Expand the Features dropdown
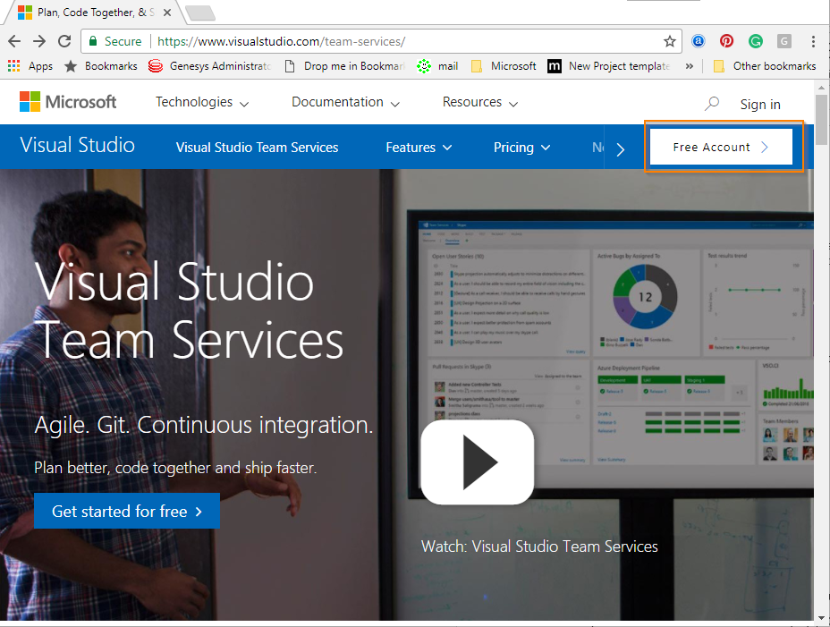 (x=419, y=148)
